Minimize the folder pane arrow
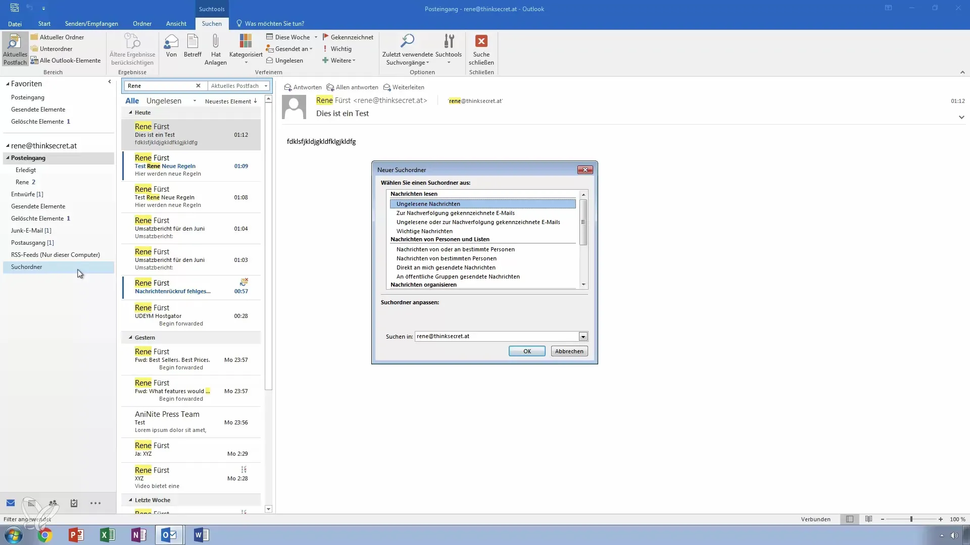This screenshot has height=545, width=970. point(110,82)
